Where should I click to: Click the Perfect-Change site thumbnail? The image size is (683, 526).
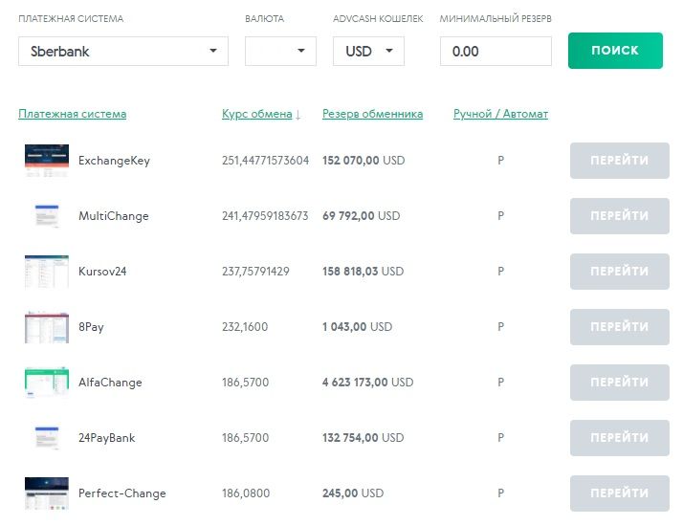pos(46,493)
